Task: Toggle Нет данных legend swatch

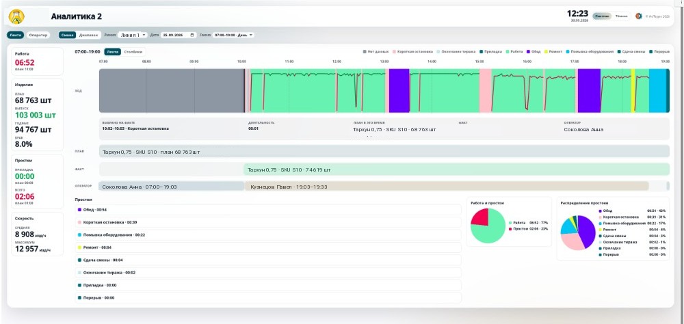Action: pyautogui.click(x=365, y=51)
